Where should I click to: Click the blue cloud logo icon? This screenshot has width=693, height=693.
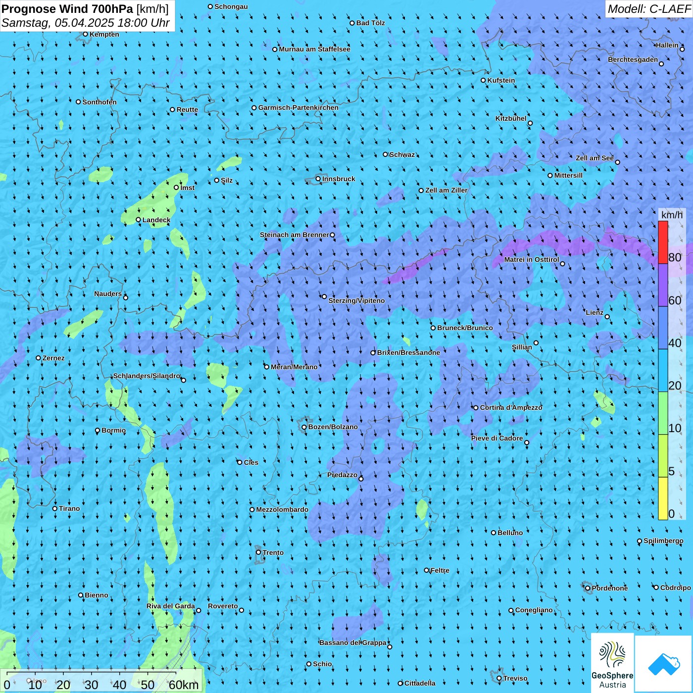point(664,664)
